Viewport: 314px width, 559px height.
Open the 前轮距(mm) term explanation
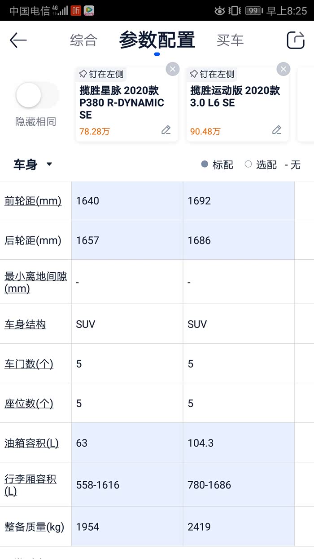pyautogui.click(x=33, y=201)
